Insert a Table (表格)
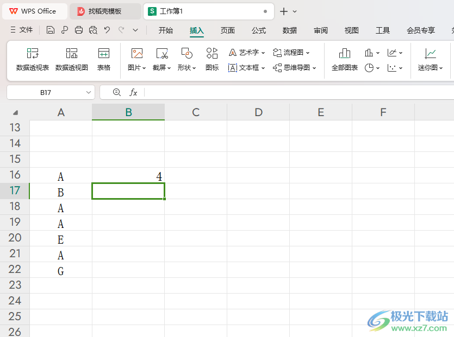The height and width of the screenshot is (337, 454). (104, 60)
